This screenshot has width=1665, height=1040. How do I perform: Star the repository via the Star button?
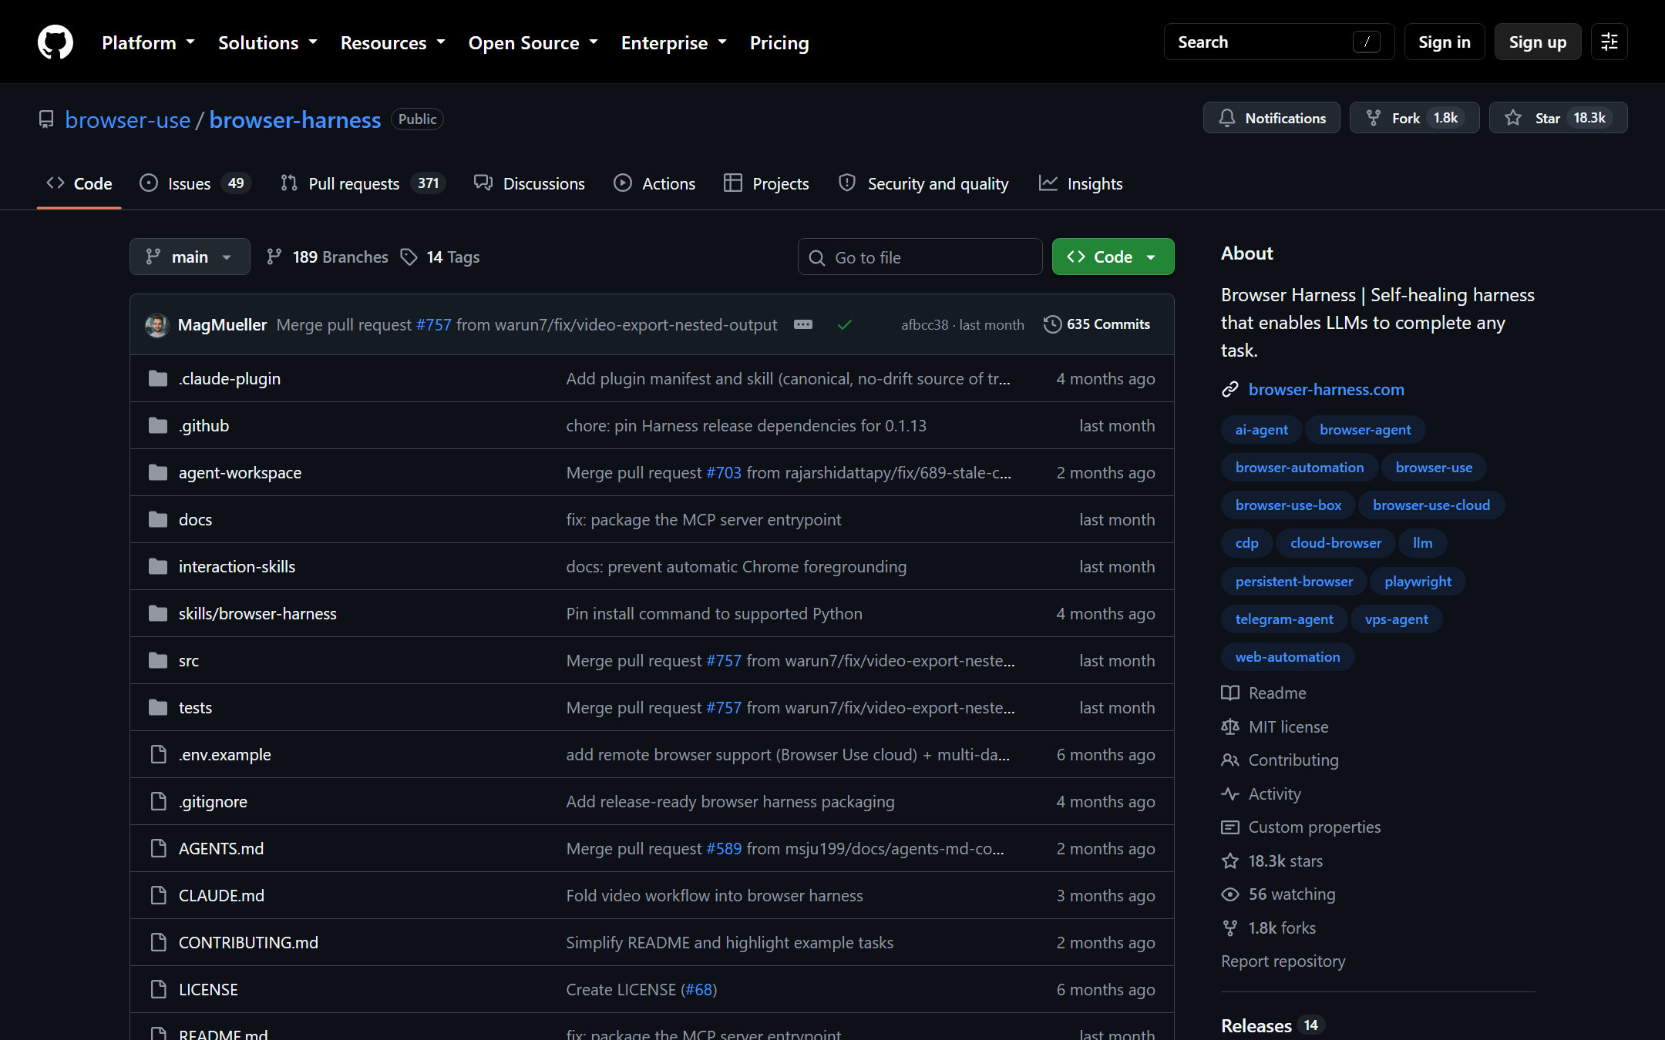[x=1558, y=118]
